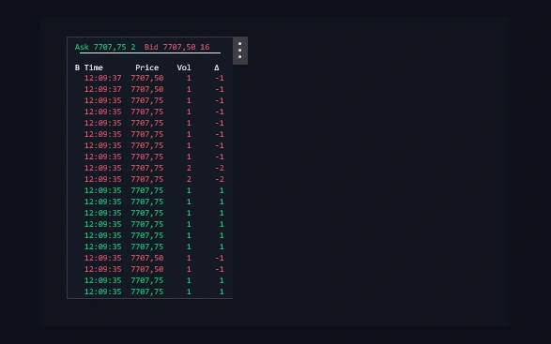The height and width of the screenshot is (344, 551).
Task: Click the lowest red 7707,50 price in the list
Action: [x=146, y=269]
